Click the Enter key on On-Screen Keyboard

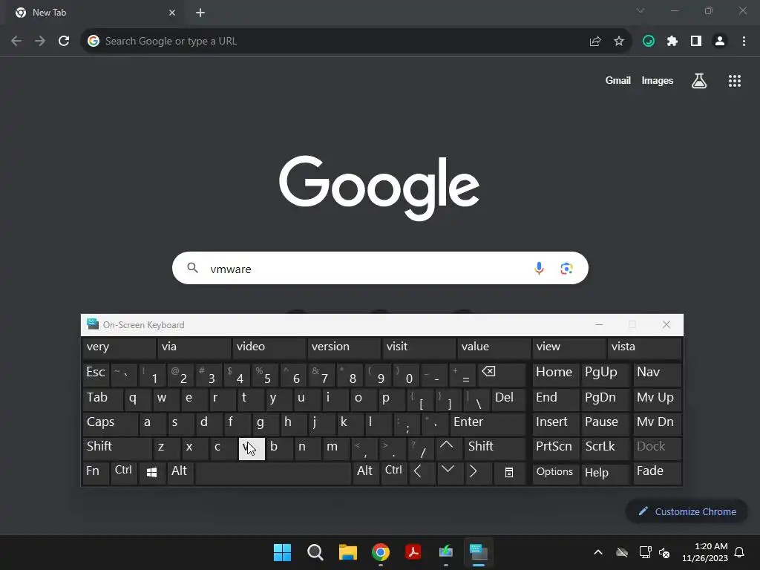click(x=488, y=423)
